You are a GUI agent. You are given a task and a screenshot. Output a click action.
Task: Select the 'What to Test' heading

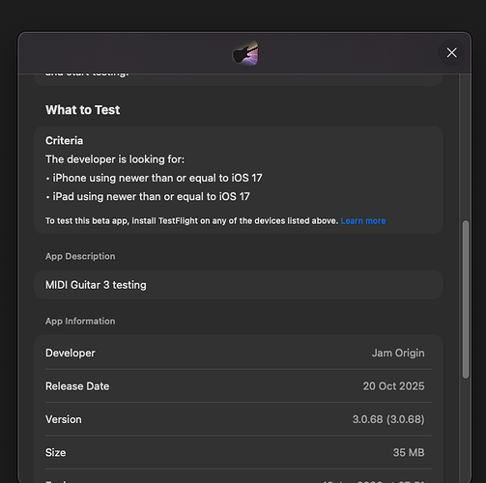(x=83, y=110)
